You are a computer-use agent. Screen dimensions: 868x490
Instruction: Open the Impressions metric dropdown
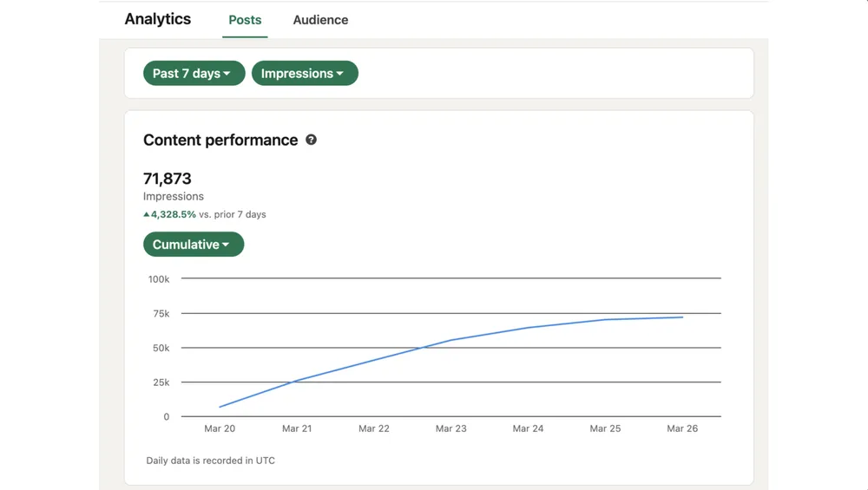pos(305,73)
